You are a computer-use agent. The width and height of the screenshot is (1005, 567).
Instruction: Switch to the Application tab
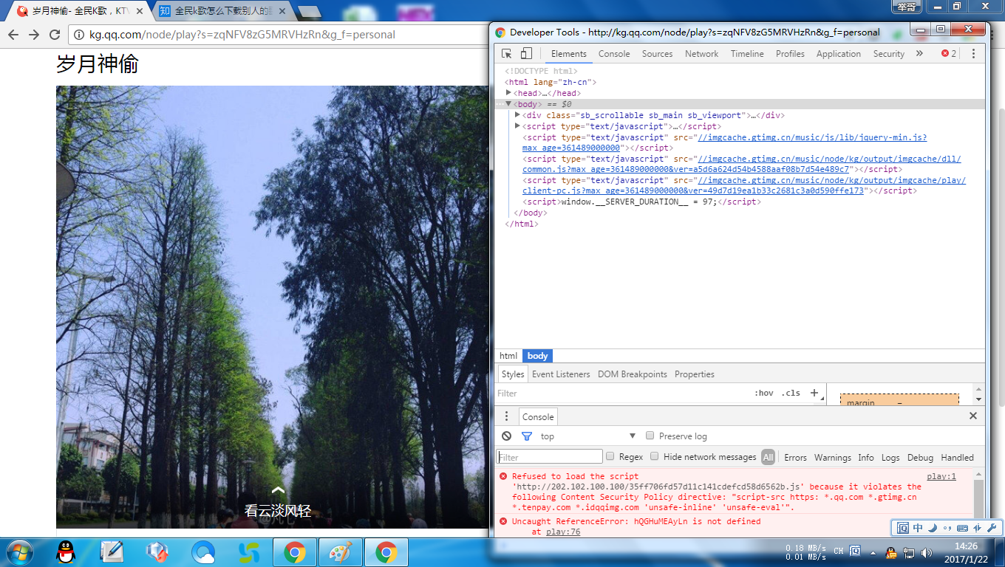838,53
